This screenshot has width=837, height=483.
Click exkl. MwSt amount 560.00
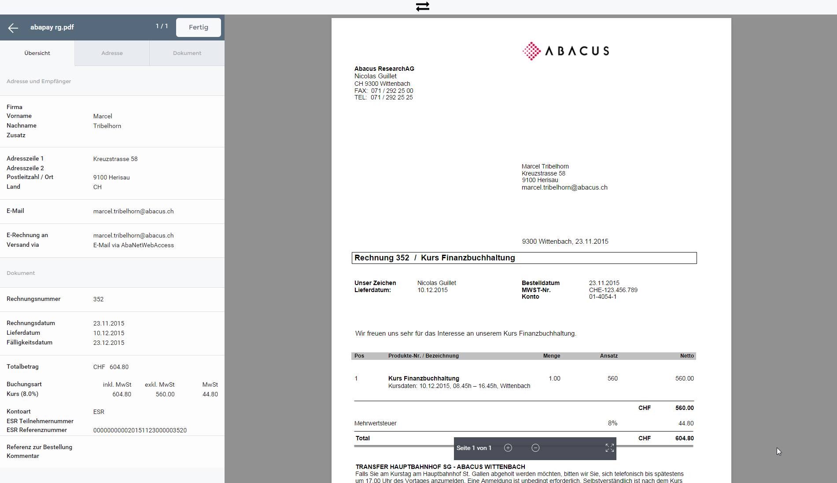point(165,395)
